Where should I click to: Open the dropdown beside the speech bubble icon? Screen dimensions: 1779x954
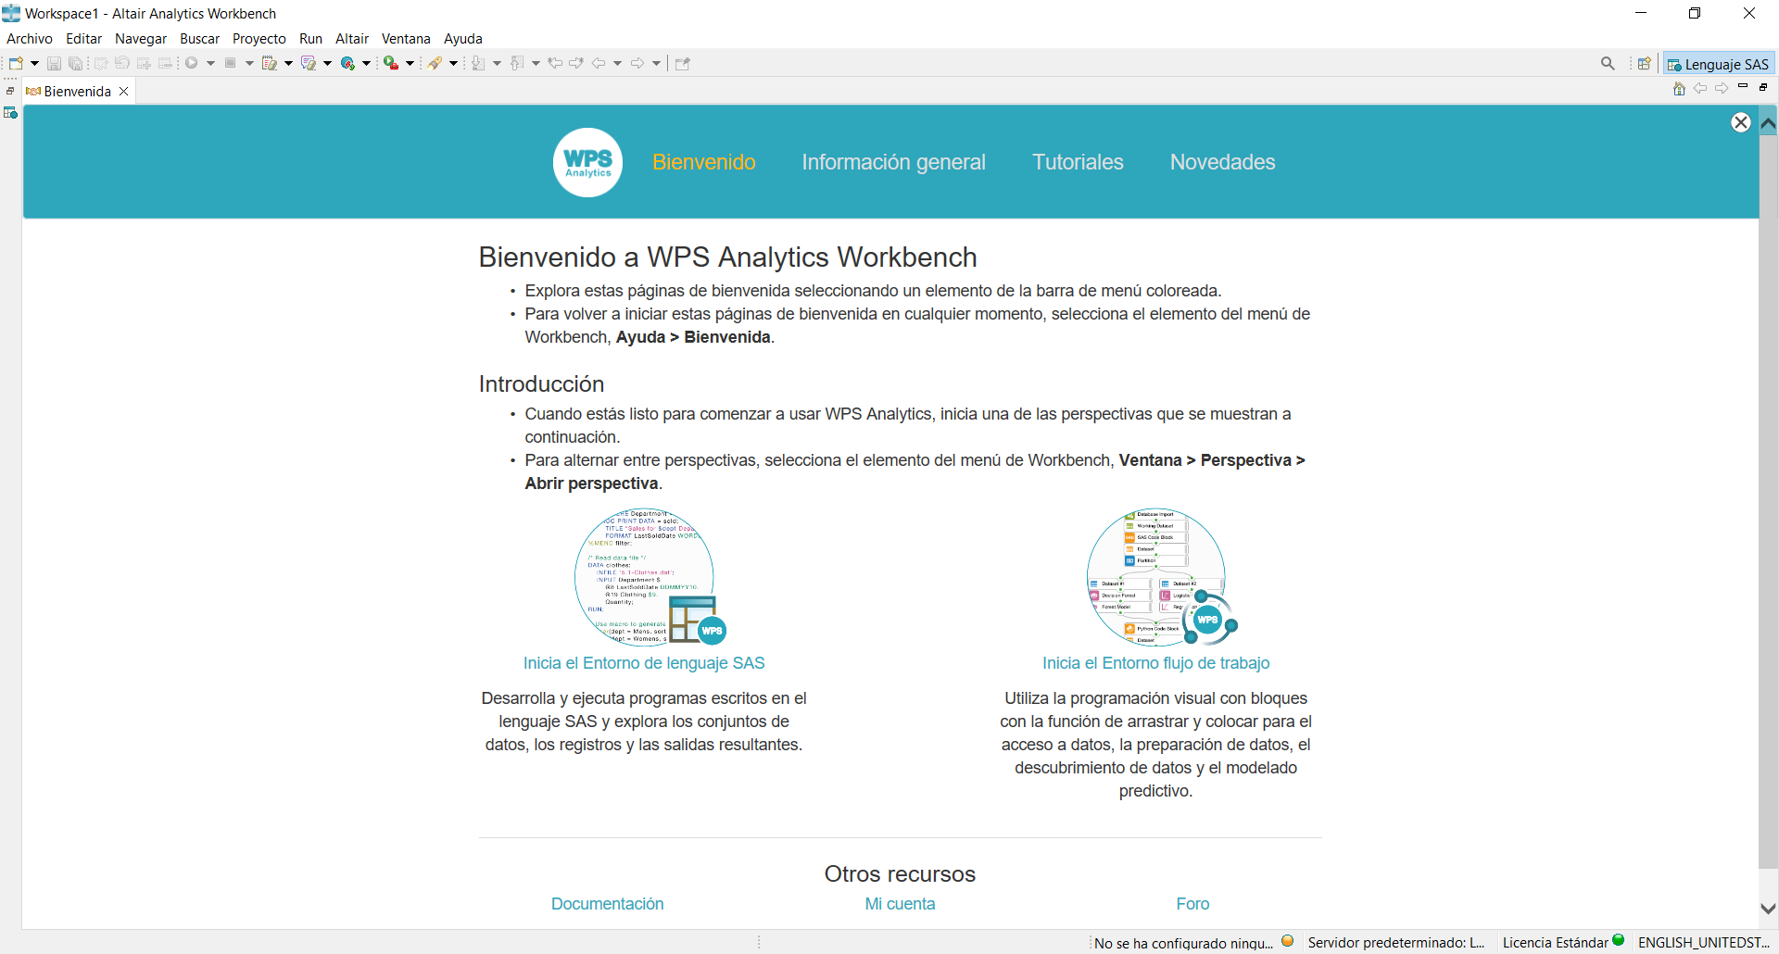tap(327, 63)
